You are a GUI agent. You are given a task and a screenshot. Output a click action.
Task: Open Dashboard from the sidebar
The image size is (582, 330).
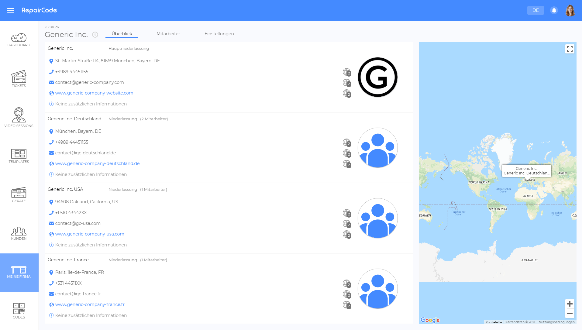coord(19,40)
